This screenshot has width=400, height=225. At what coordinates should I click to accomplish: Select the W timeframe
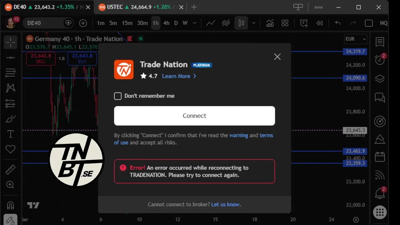pos(185,23)
